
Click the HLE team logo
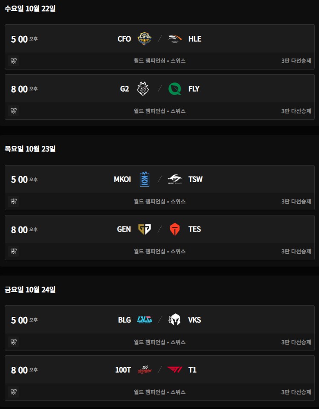point(175,39)
